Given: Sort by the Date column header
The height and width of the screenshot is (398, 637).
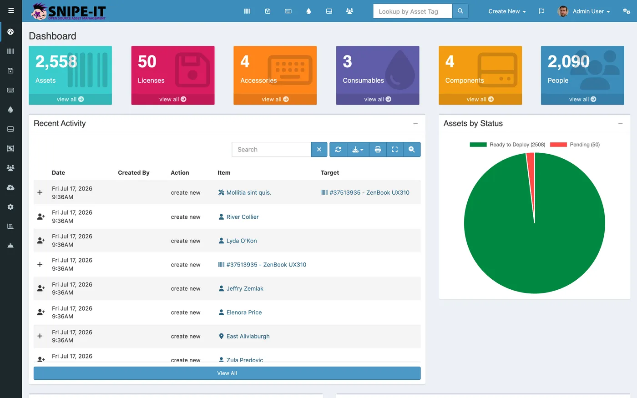Looking at the screenshot, I should point(58,173).
